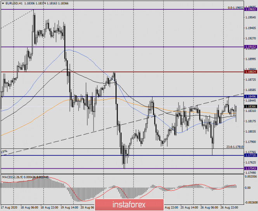This screenshot has height=211, width=258.
Task: Click the 26 Aug 06:00 time label
Action: (209, 208)
